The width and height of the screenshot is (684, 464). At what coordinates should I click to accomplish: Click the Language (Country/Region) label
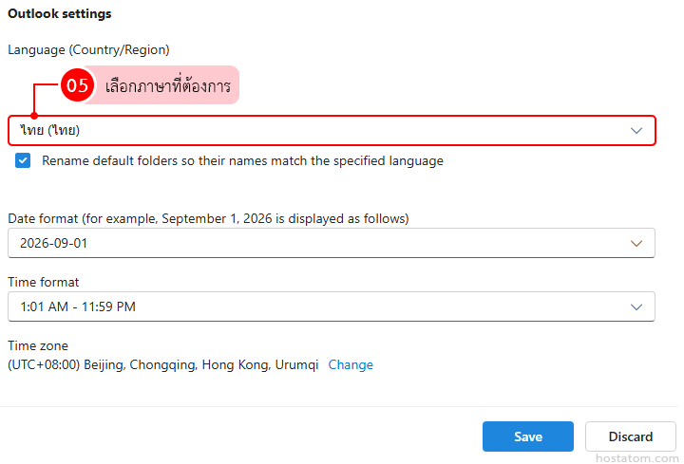[88, 49]
